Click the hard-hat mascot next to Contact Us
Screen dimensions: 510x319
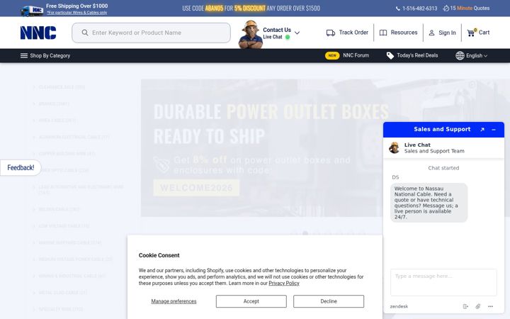coord(251,35)
